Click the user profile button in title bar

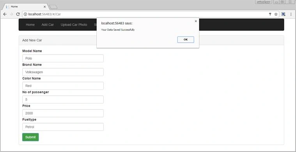pyautogui.click(x=264, y=2)
